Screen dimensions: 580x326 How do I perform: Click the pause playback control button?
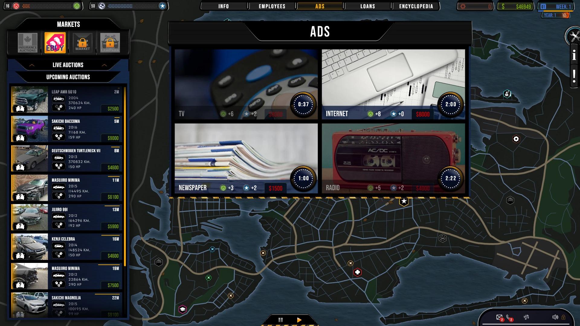(280, 320)
